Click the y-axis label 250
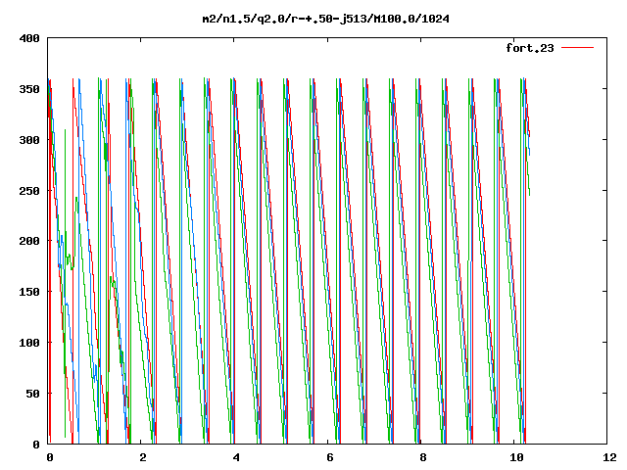The height and width of the screenshot is (470, 627). 29,191
